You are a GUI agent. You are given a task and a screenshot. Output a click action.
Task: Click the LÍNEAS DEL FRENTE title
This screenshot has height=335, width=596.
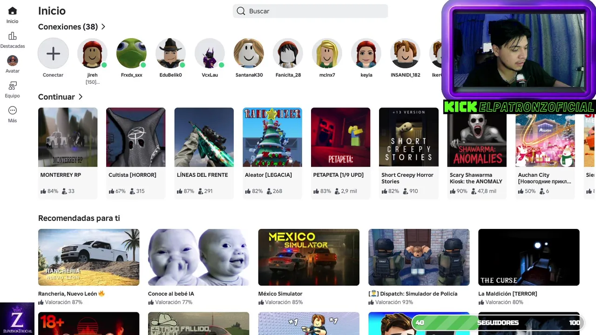coord(202,175)
